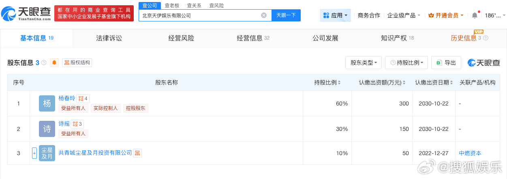Viewport: 507px width, 179px height.
Task: Select 查风险 search tab
Action: (x=216, y=6)
